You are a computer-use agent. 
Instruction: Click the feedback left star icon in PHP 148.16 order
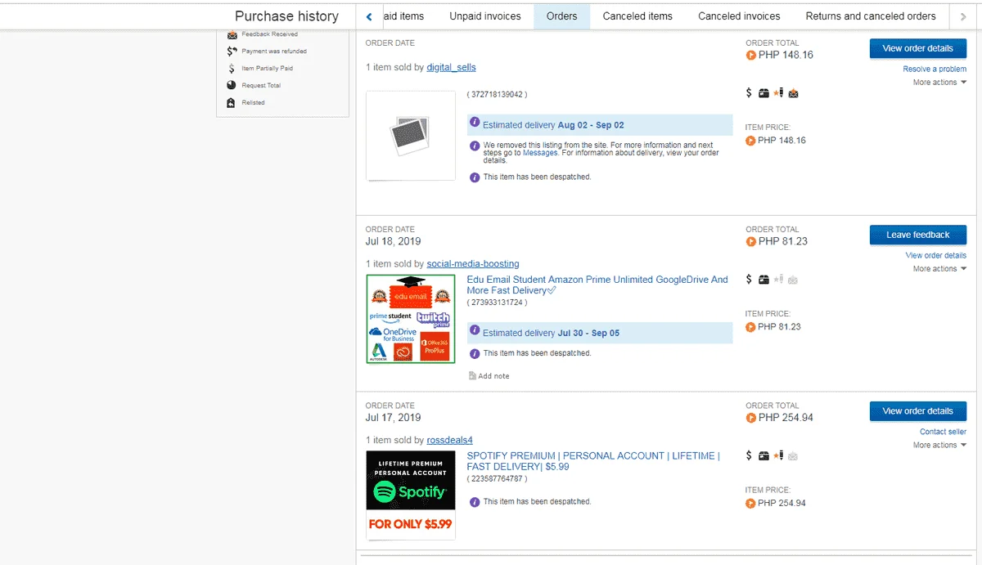click(778, 93)
